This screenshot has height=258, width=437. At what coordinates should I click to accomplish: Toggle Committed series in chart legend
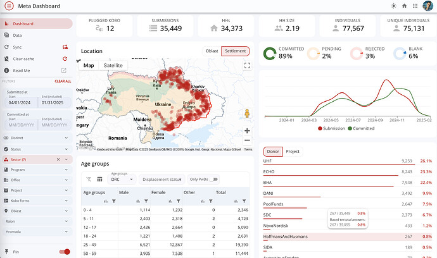pos(361,128)
